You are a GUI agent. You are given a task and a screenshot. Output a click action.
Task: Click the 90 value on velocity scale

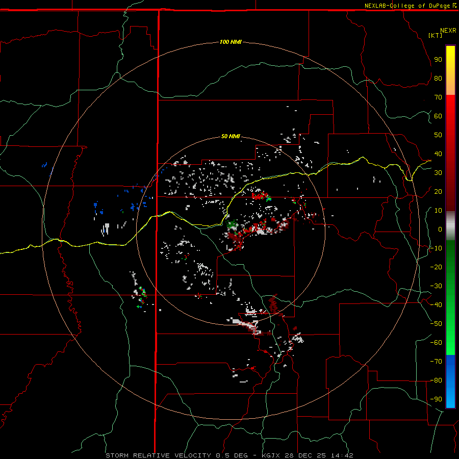pyautogui.click(x=438, y=60)
